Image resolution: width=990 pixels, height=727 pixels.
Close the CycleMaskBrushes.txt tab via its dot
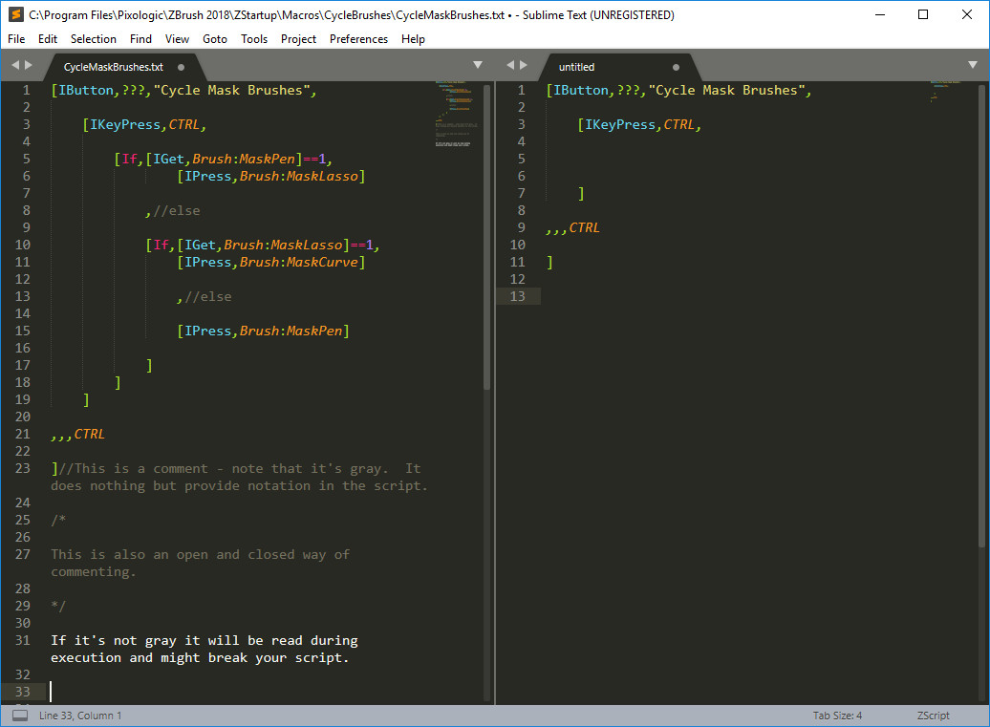[x=182, y=67]
